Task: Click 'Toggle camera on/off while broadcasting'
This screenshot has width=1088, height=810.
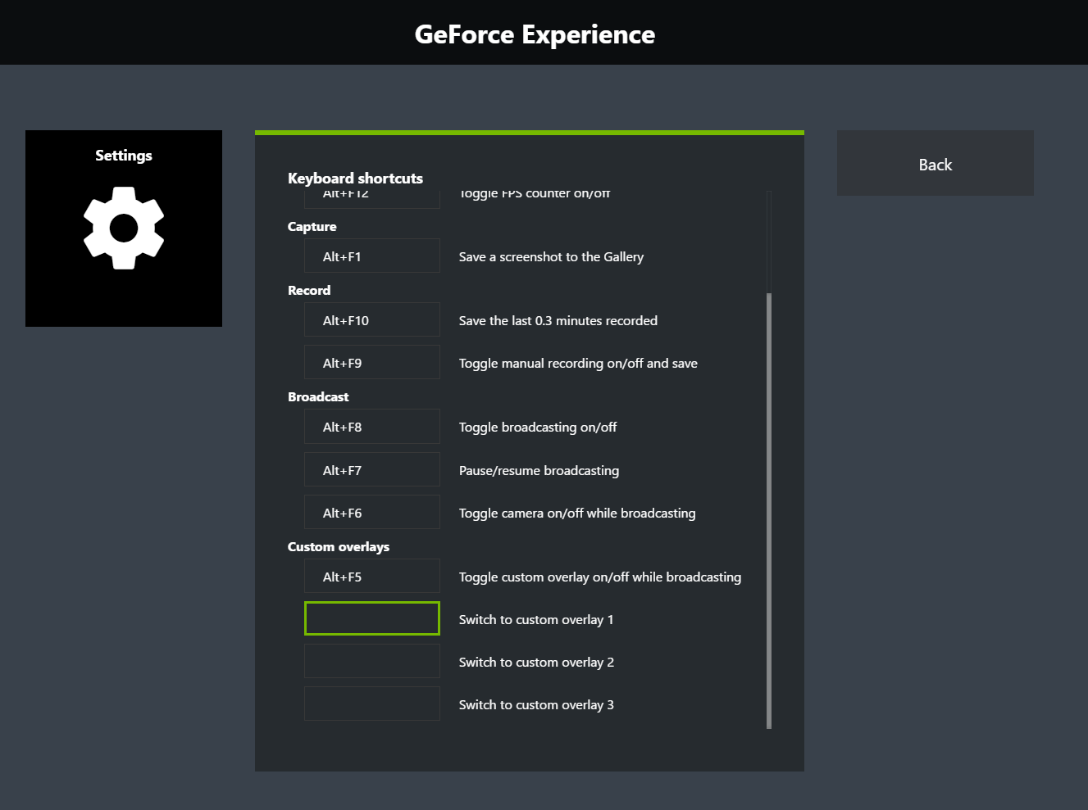Action: [x=577, y=513]
